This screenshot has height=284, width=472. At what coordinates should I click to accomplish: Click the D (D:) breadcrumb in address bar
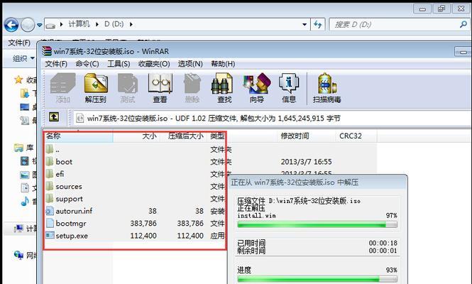(114, 24)
